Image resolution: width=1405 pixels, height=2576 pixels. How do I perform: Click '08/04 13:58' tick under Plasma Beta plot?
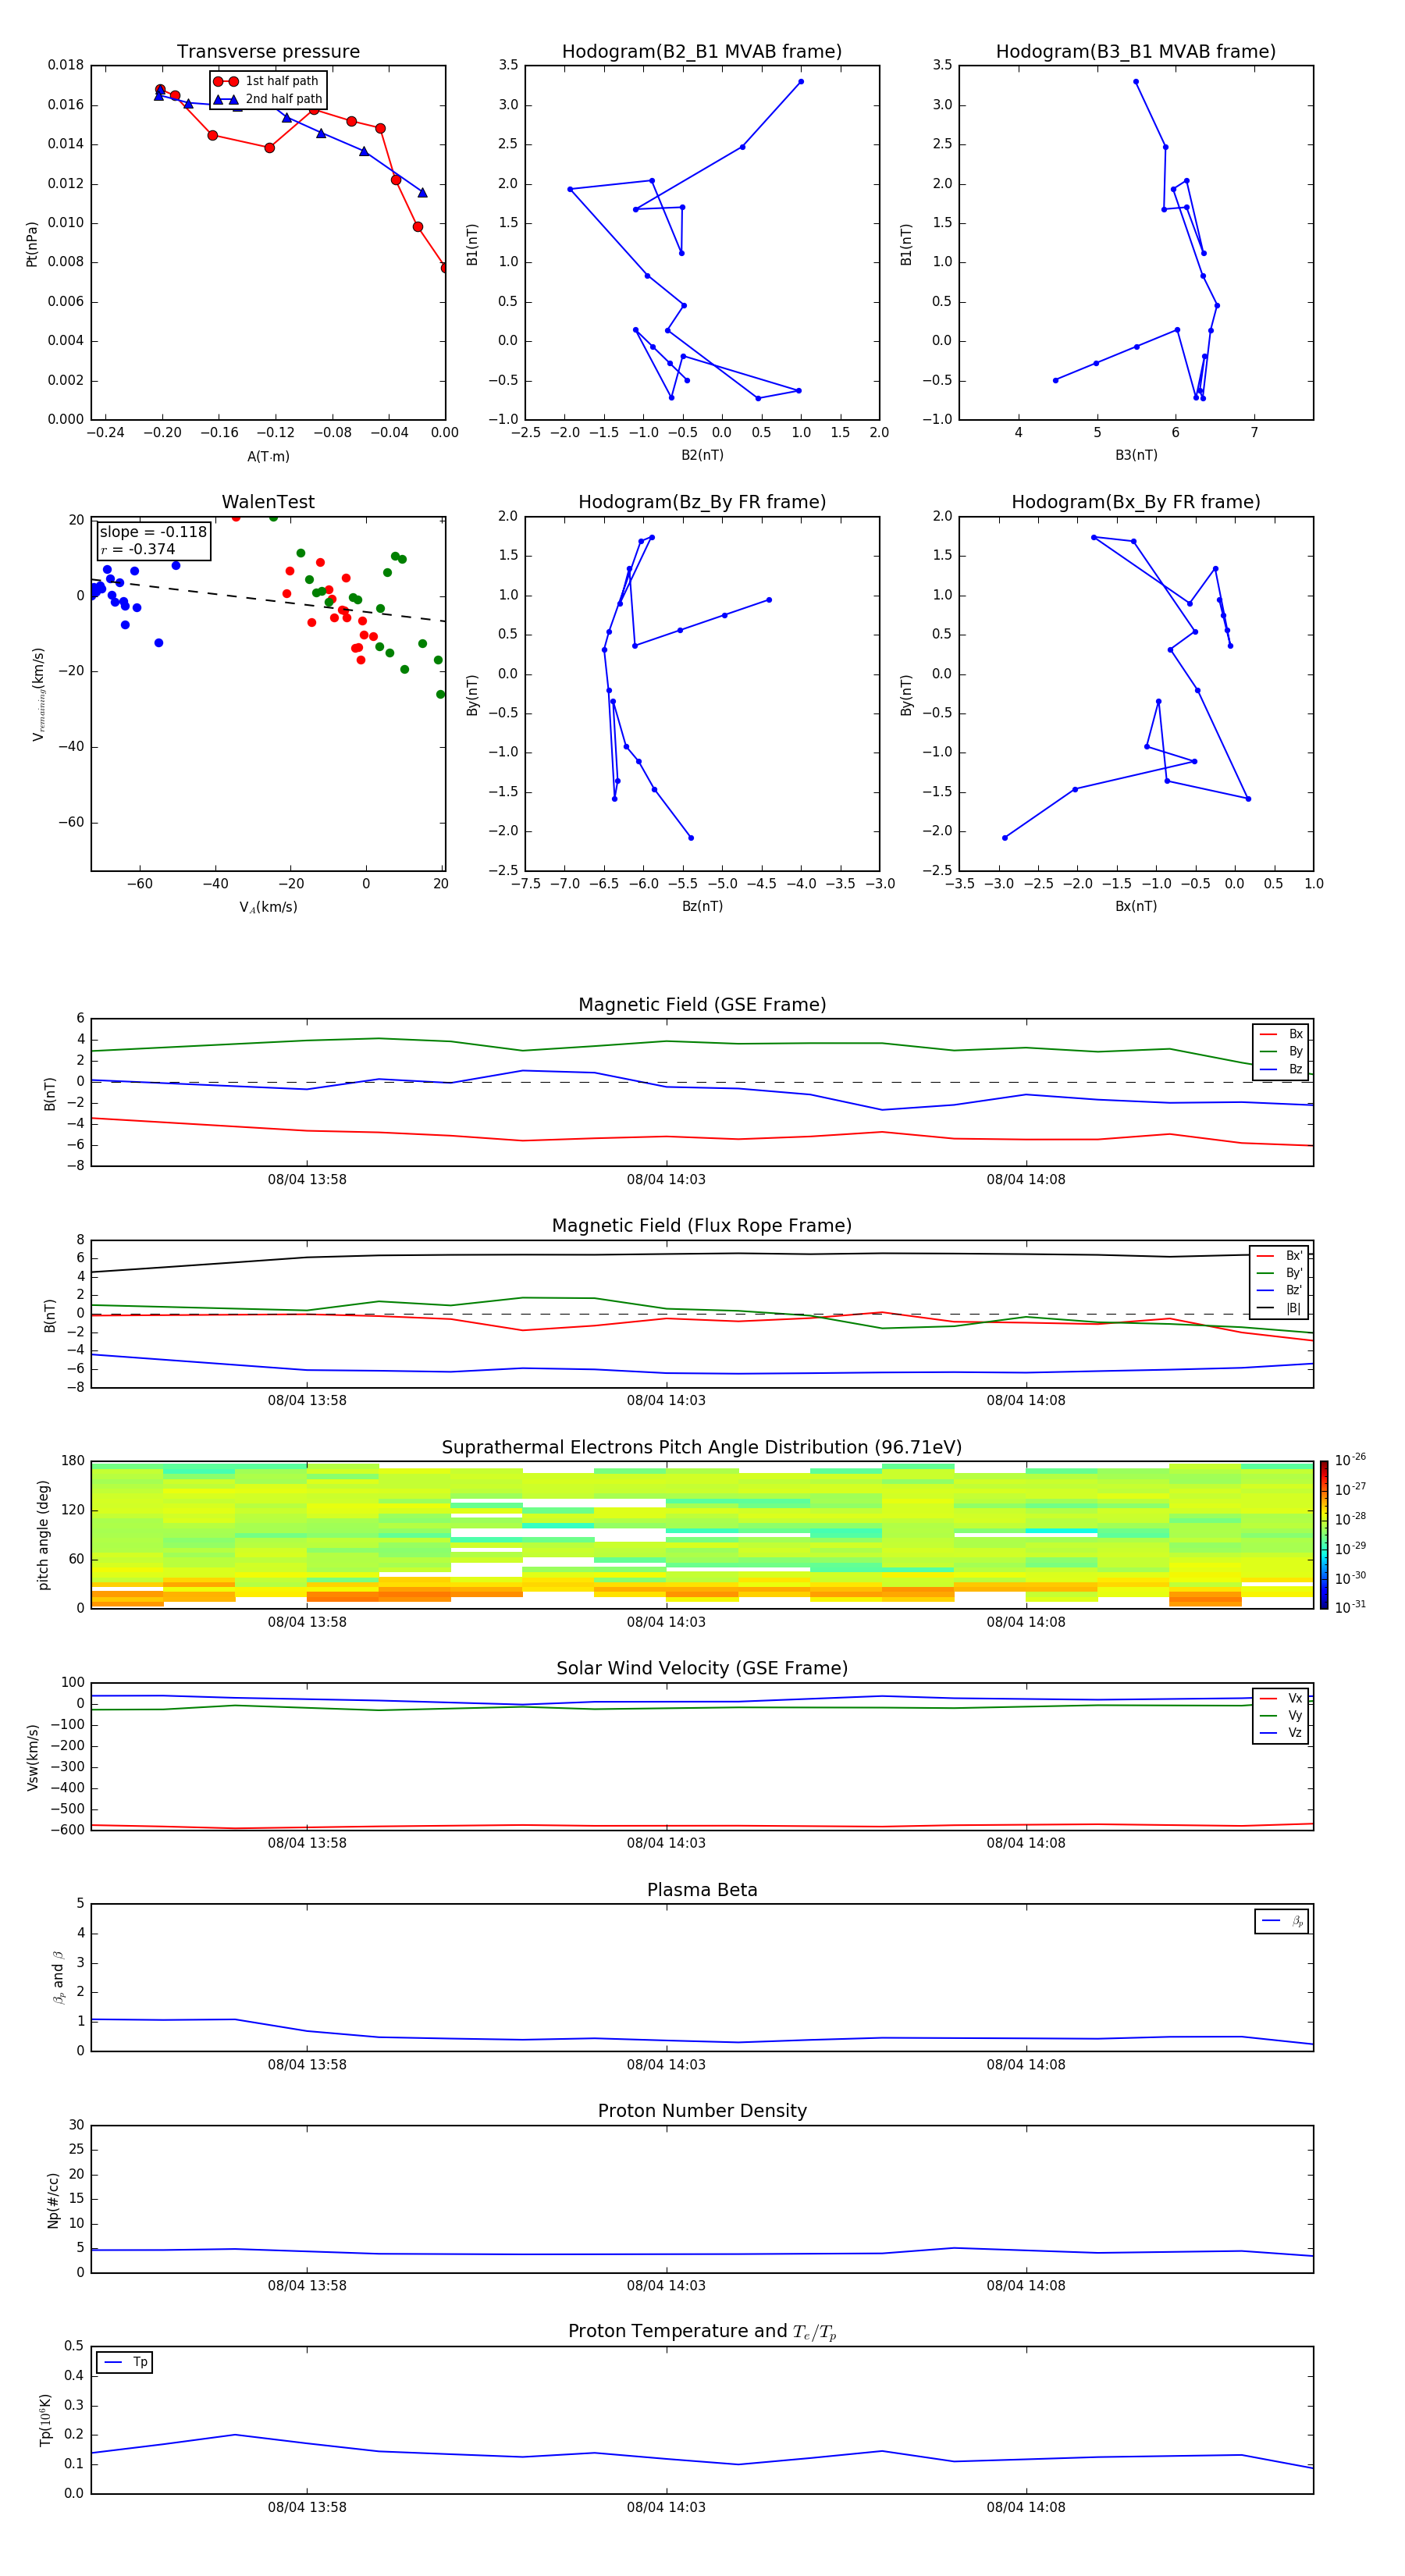click(307, 2064)
